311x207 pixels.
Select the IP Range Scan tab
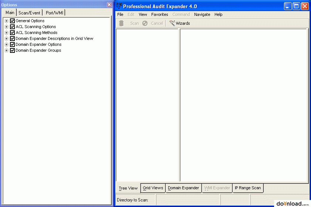click(248, 188)
